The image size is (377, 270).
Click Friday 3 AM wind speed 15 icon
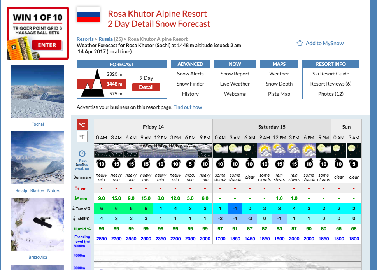coord(116,164)
